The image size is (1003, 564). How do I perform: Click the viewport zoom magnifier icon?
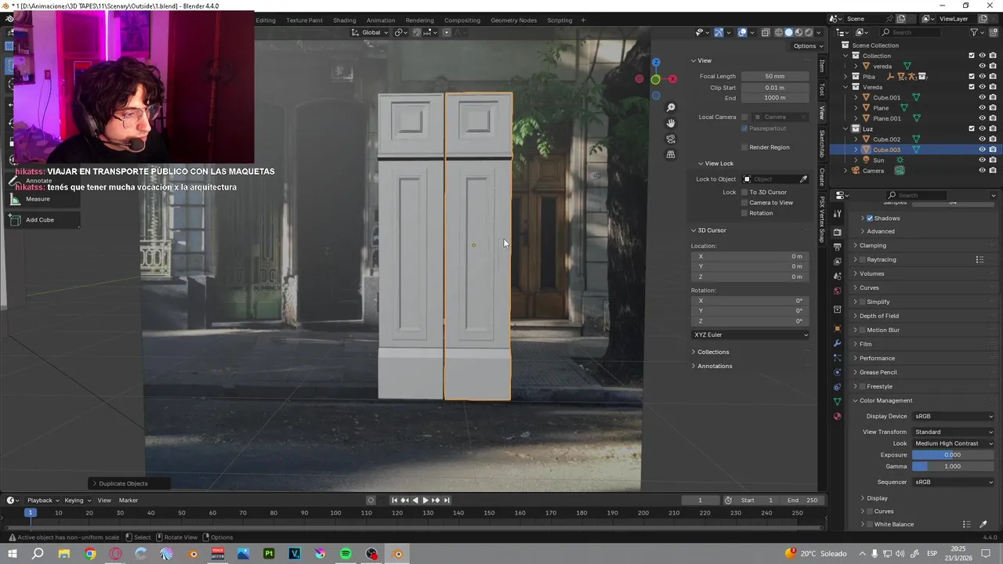671,107
